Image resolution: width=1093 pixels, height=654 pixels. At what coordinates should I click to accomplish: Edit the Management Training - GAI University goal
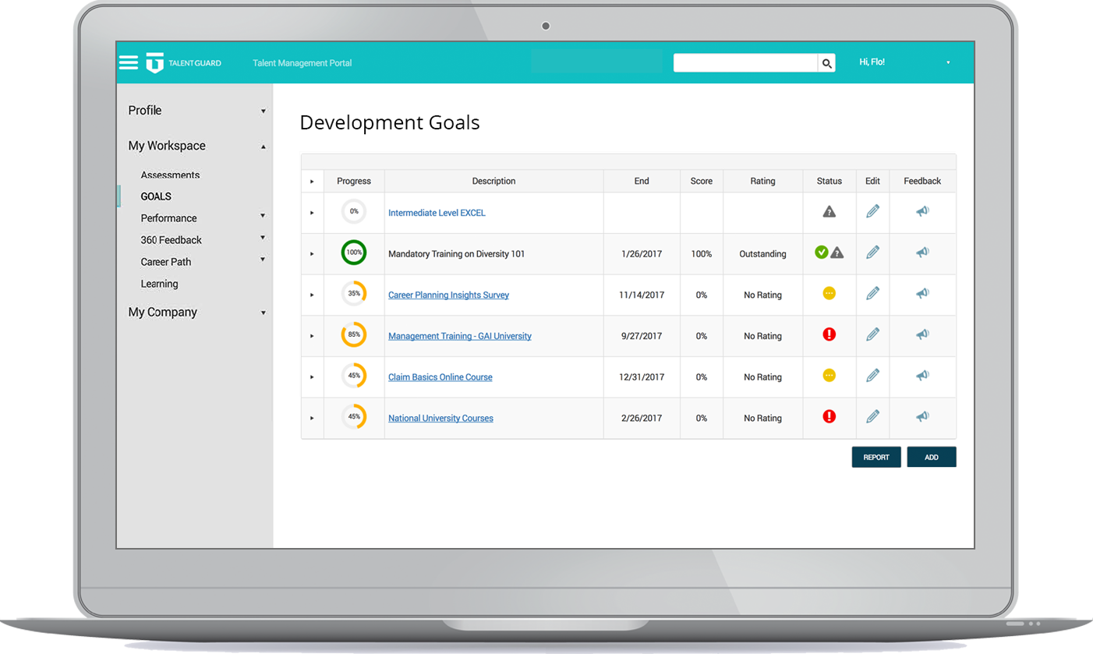pos(872,335)
